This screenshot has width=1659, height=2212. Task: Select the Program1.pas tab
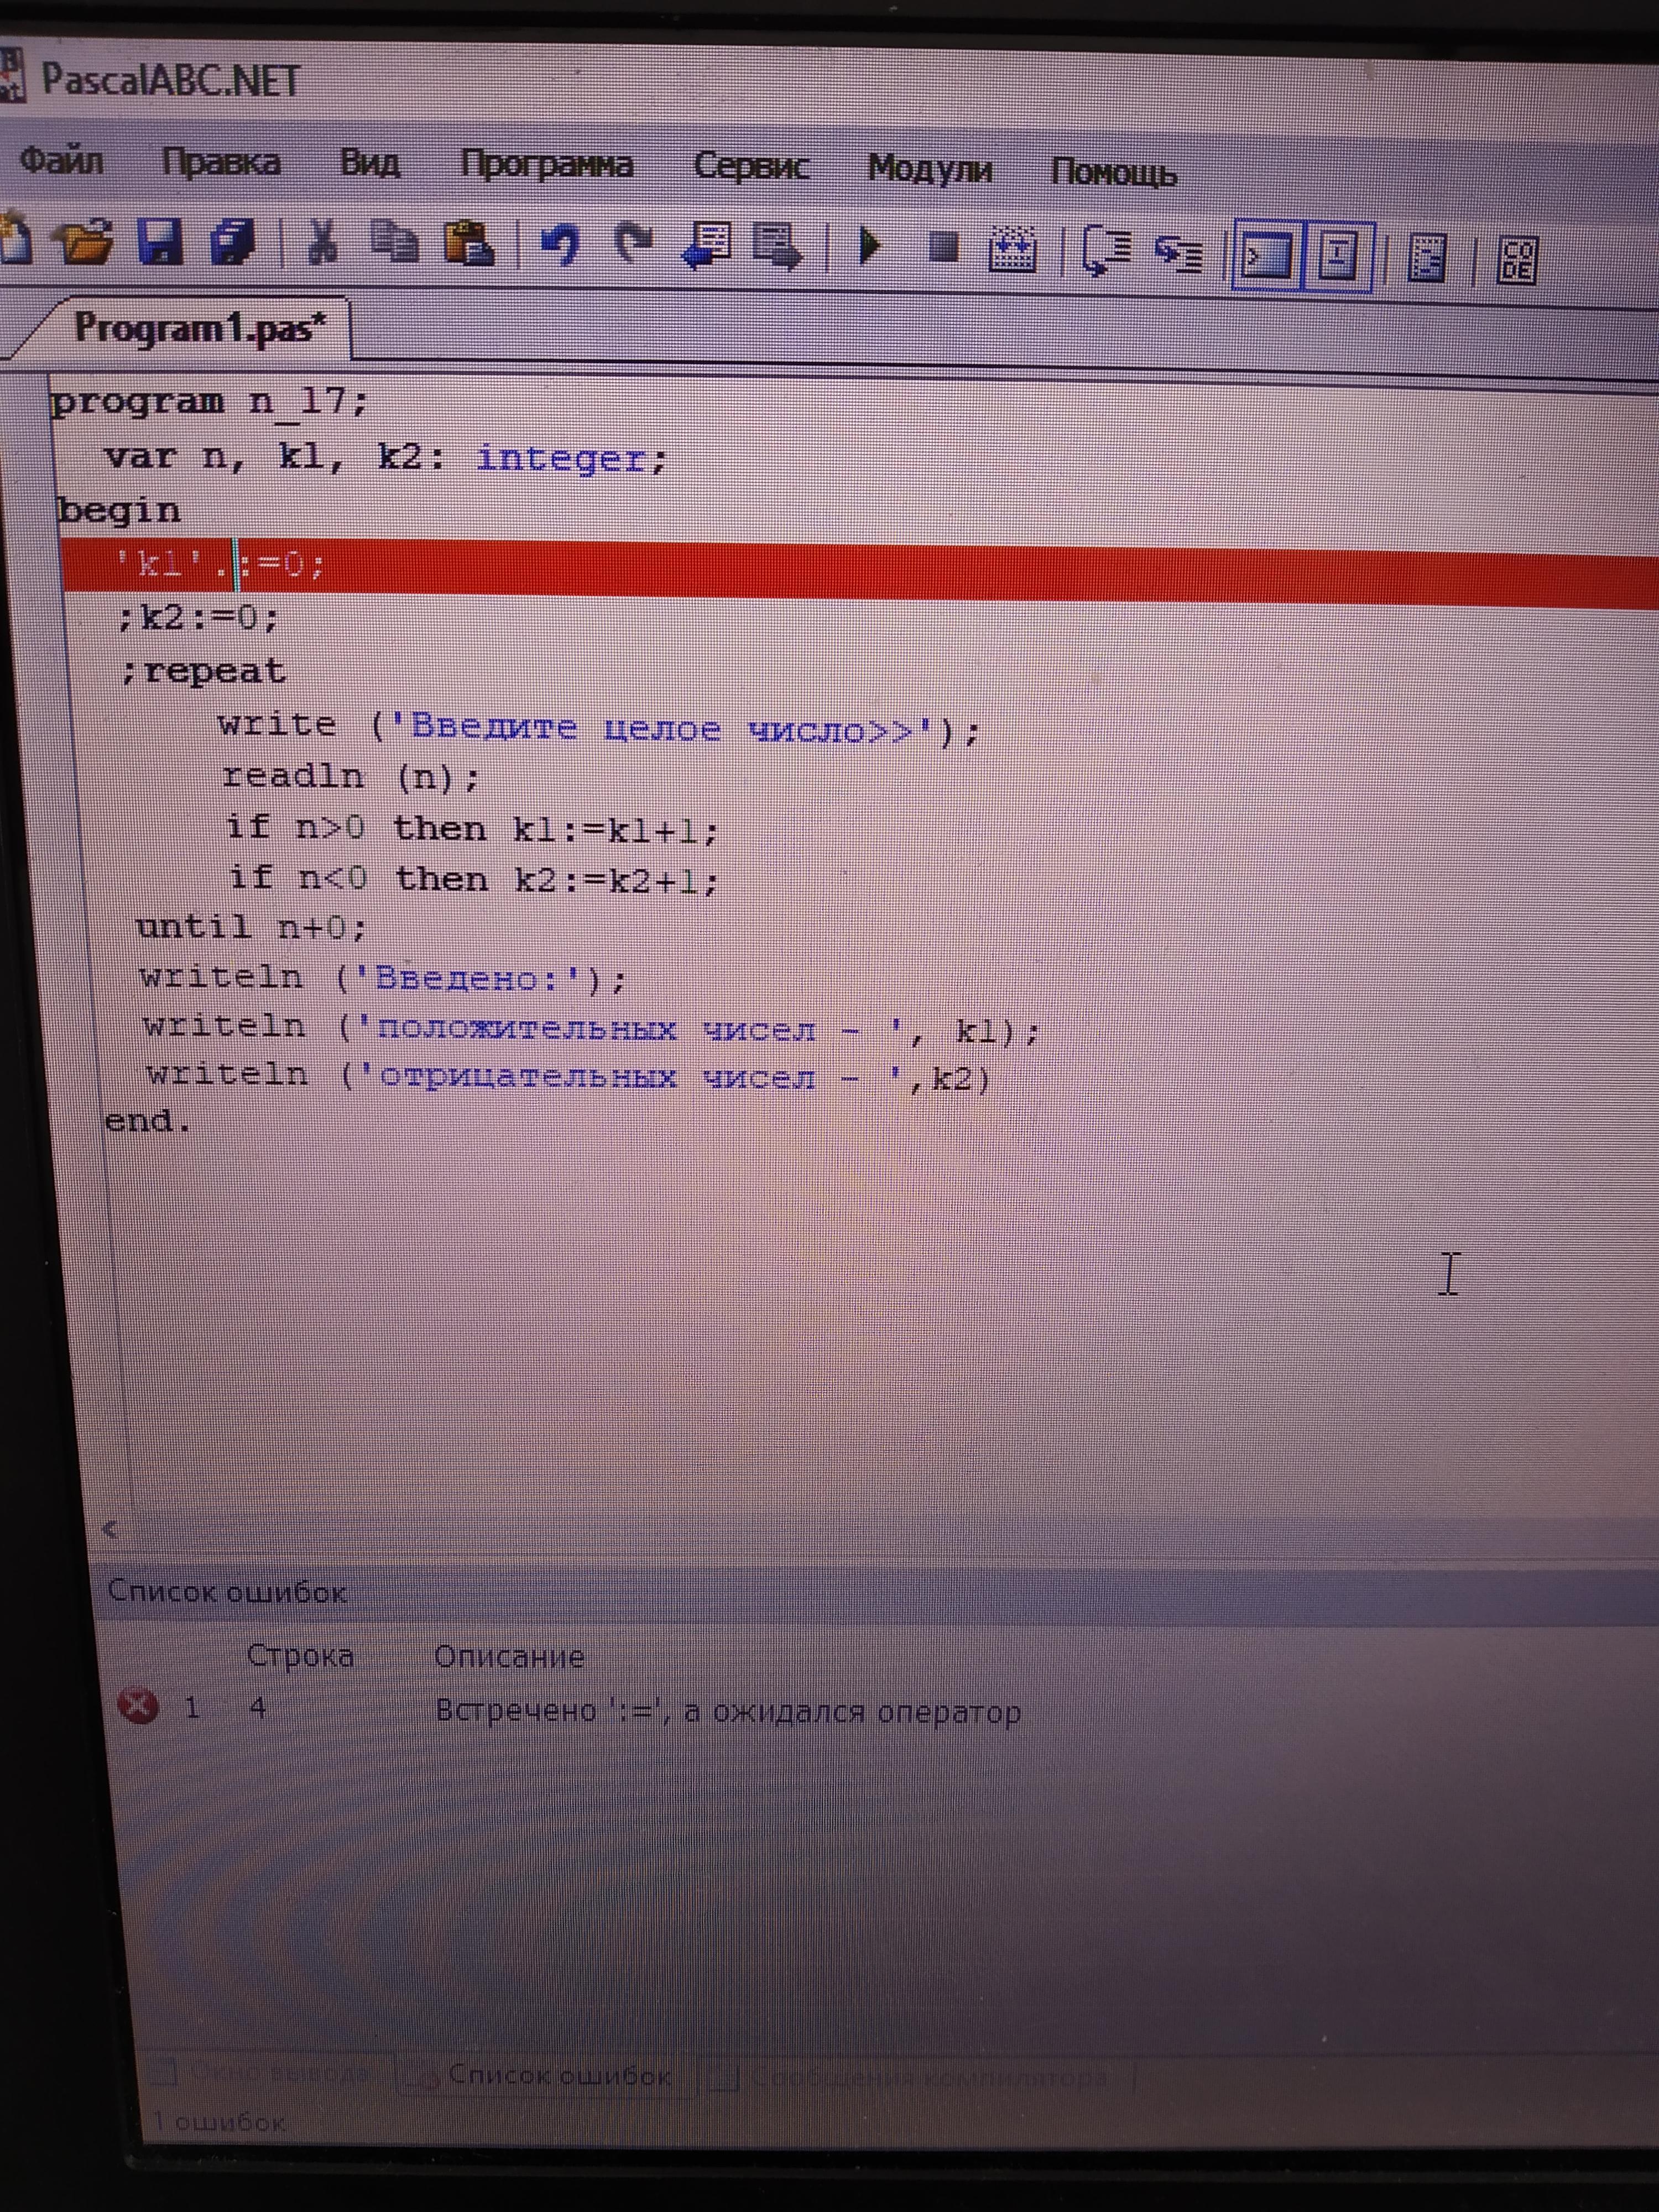(x=200, y=329)
